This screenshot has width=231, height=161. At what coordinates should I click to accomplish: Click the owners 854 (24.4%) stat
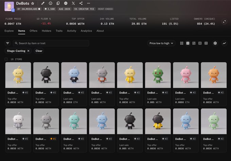(x=206, y=24)
